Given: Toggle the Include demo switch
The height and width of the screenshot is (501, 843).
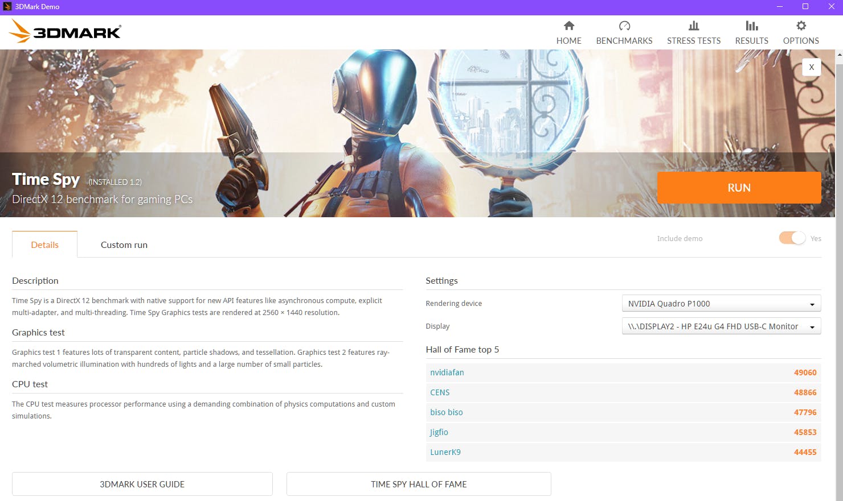Looking at the screenshot, I should [792, 238].
